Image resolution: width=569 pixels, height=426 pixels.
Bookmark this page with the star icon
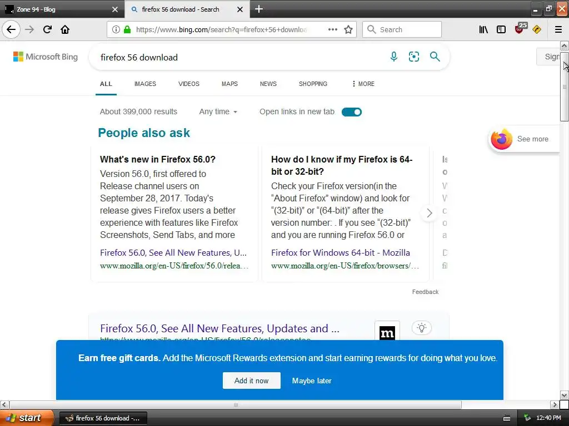click(x=348, y=29)
